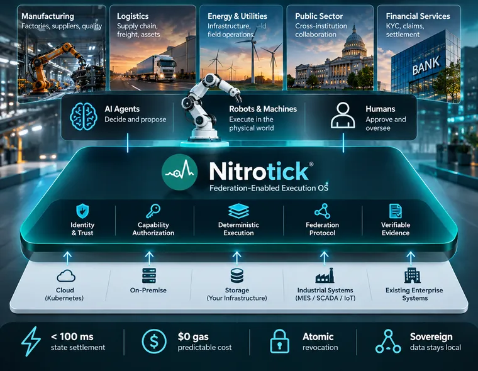
Task: Click "Supply chain, freight, assets" subtitle
Action: tap(138, 30)
